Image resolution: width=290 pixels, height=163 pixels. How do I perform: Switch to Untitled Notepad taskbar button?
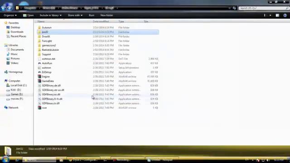tap(162, 160)
